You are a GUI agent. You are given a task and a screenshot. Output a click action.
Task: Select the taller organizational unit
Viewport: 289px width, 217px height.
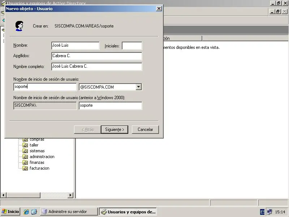[34, 145]
